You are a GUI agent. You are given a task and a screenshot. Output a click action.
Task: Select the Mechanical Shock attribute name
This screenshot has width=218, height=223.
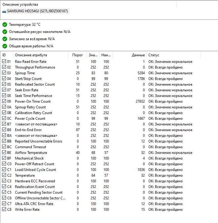tap(29, 158)
